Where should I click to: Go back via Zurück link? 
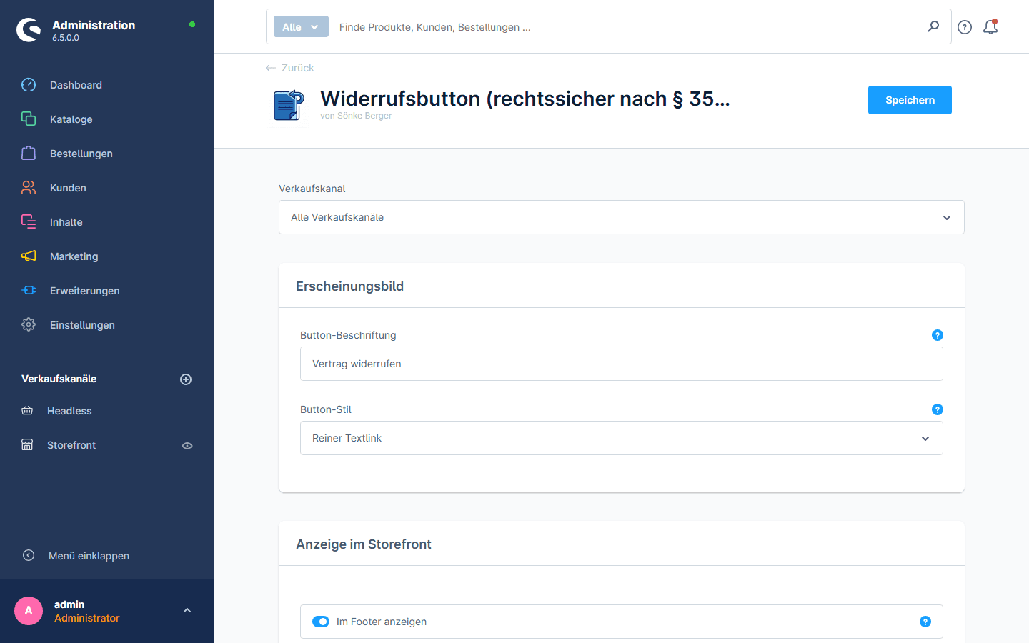[298, 68]
